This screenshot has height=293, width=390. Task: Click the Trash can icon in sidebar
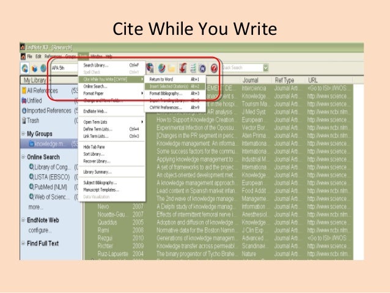click(24, 121)
